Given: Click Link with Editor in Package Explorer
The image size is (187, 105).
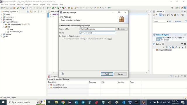Looking at the screenshot, I should click(x=31, y=12).
